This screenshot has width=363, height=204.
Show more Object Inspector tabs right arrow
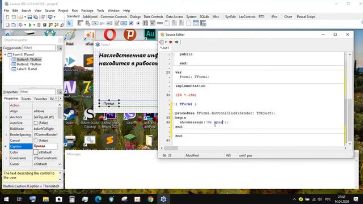pyautogui.click(x=61, y=99)
